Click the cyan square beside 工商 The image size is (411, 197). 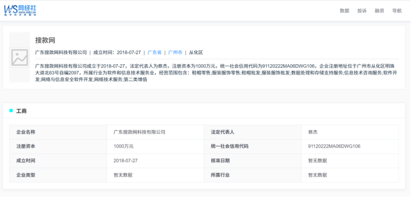(x=11, y=111)
